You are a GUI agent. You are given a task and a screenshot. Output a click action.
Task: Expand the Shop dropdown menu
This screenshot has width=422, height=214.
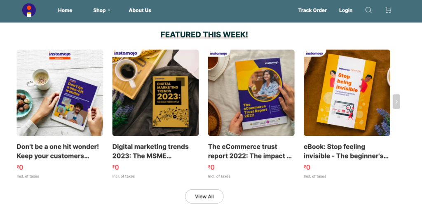tap(101, 10)
